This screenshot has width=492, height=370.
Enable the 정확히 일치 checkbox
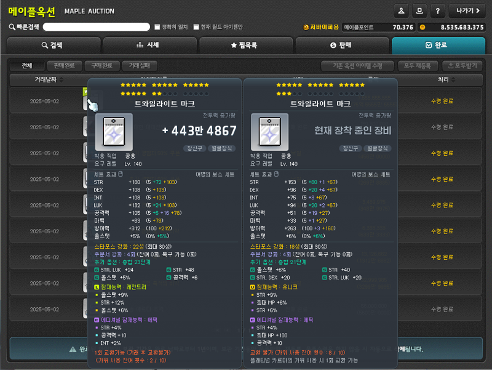pyautogui.click(x=157, y=27)
